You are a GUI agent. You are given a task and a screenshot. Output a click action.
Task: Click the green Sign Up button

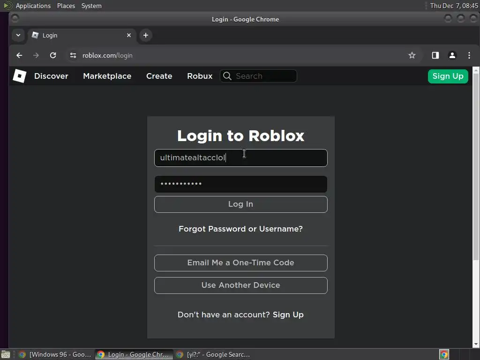(448, 76)
